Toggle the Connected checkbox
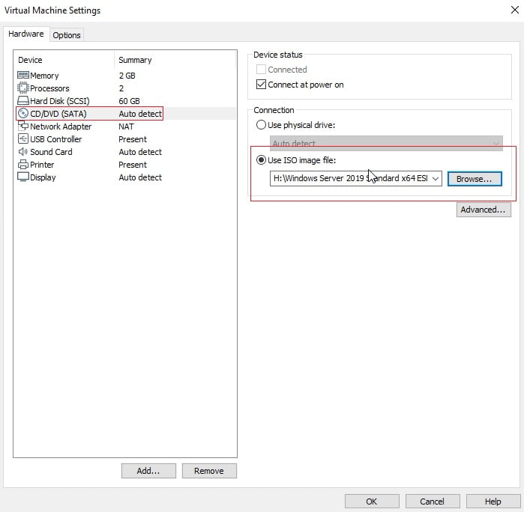 [261, 70]
